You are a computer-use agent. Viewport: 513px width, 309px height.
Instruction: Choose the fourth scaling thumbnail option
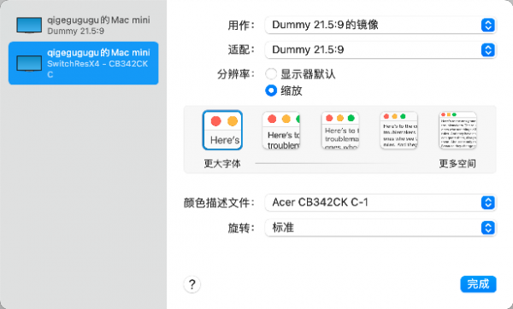point(398,131)
